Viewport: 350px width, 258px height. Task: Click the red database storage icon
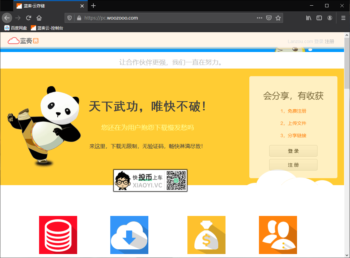pos(58,235)
